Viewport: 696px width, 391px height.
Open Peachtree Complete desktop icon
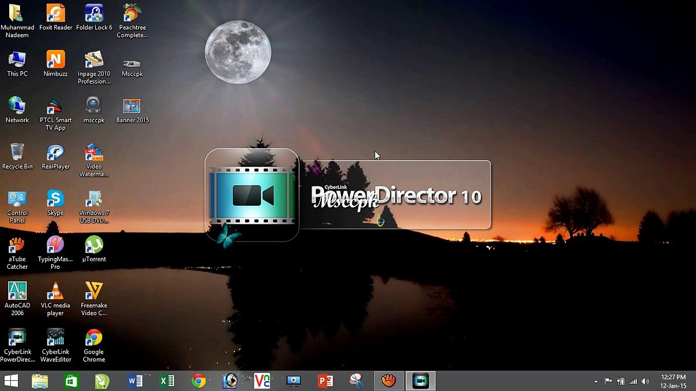132,21
